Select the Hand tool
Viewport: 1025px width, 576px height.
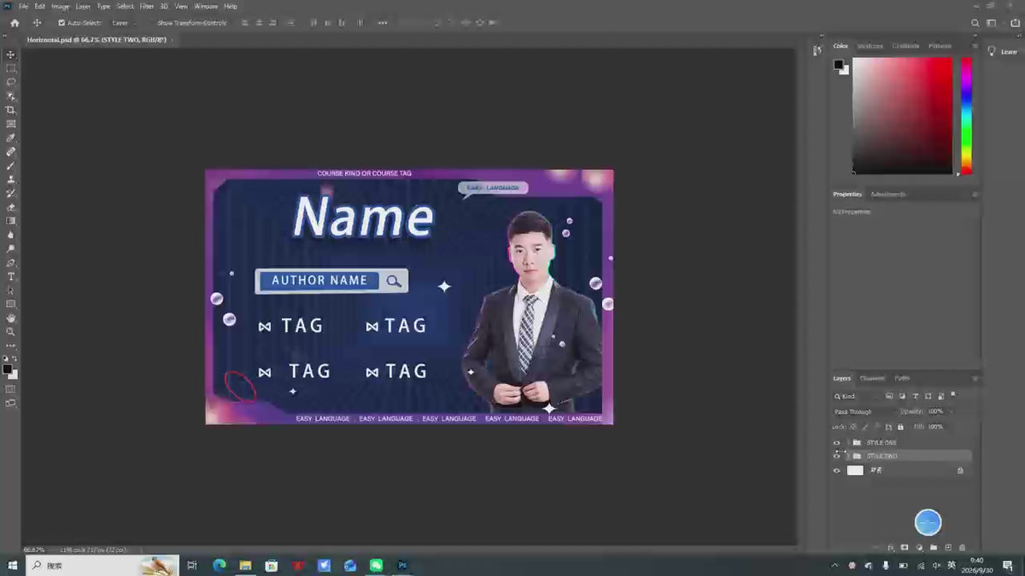[x=11, y=318]
